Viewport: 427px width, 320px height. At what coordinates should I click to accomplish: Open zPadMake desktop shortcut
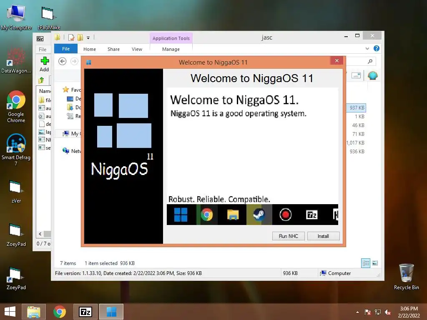coord(48,17)
